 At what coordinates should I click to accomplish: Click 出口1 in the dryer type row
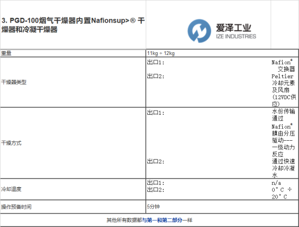click(155, 62)
